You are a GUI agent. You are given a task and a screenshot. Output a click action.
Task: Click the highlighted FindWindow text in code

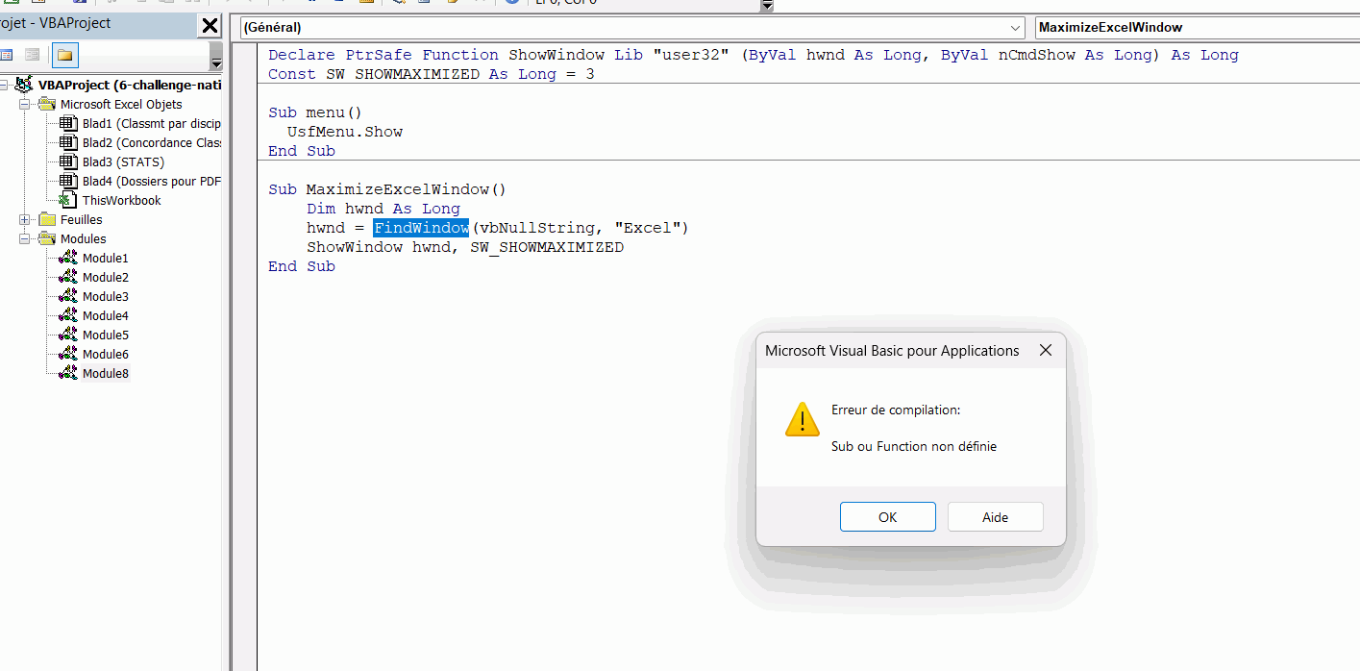[421, 228]
